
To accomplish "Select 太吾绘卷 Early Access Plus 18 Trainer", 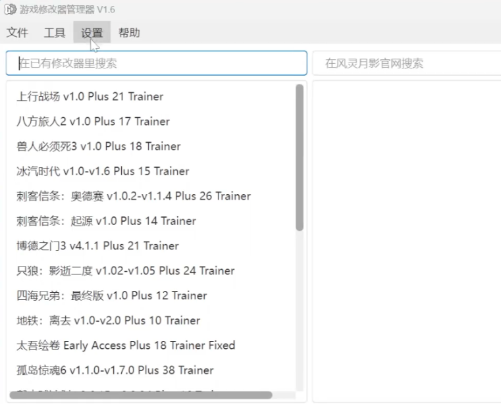I will pos(126,345).
